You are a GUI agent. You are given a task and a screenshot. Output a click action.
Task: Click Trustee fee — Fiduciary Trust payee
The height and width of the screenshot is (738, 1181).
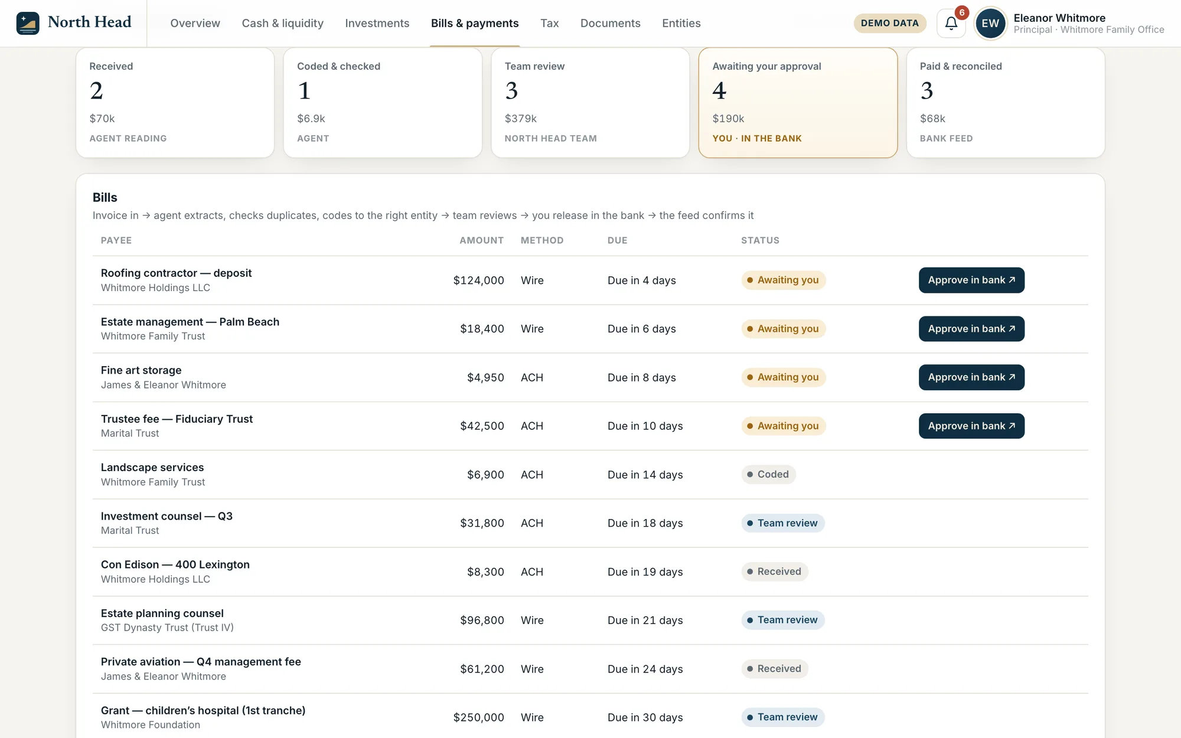(177, 419)
